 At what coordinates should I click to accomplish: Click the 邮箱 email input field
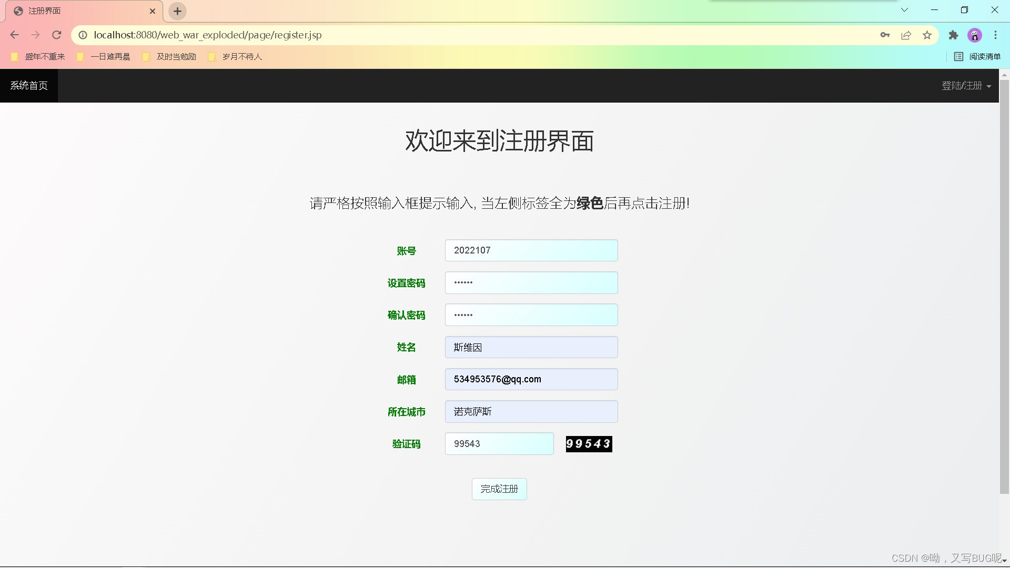point(531,379)
